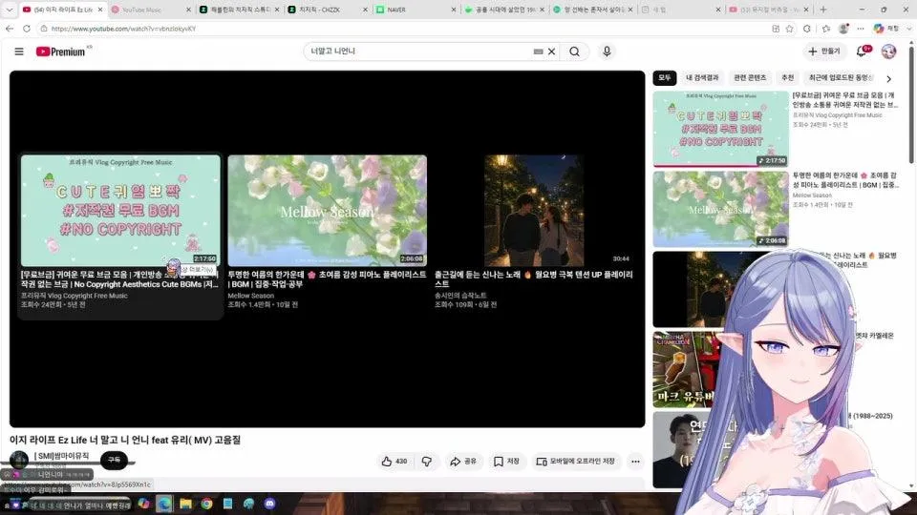Screen dimensions: 917x515
Task: Open the notifications bell
Action: pos(862,51)
